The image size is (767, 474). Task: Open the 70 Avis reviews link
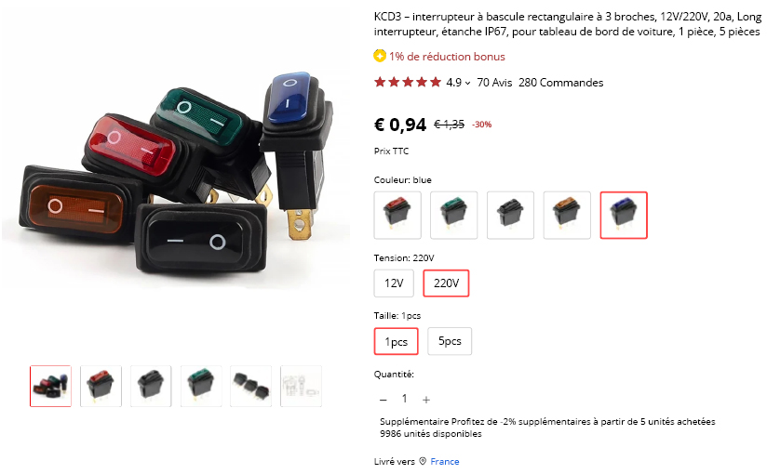(494, 83)
